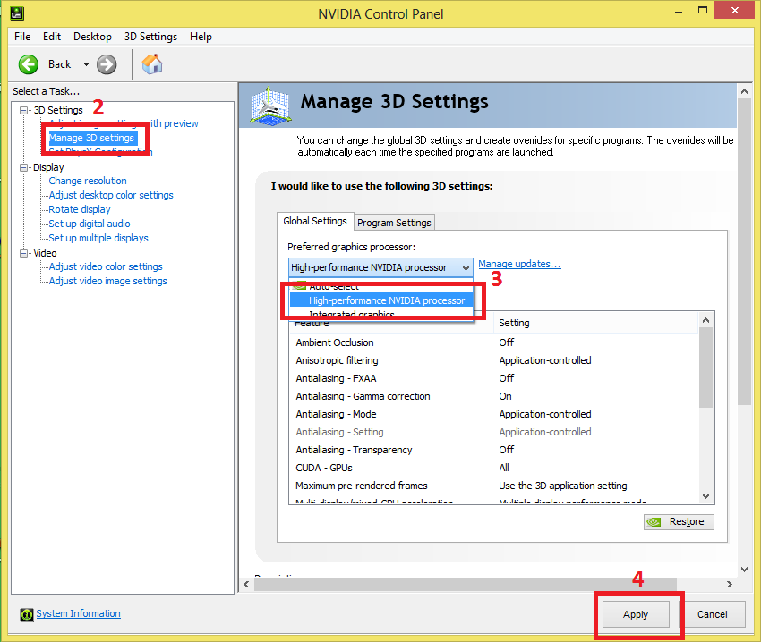Open Adjust desktop color settings task
The image size is (761, 642).
coord(111,195)
